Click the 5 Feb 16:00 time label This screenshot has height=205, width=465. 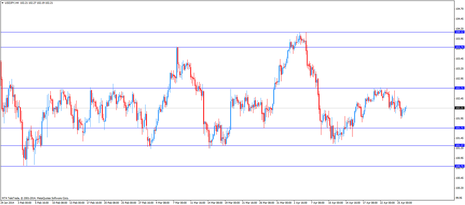41,203
